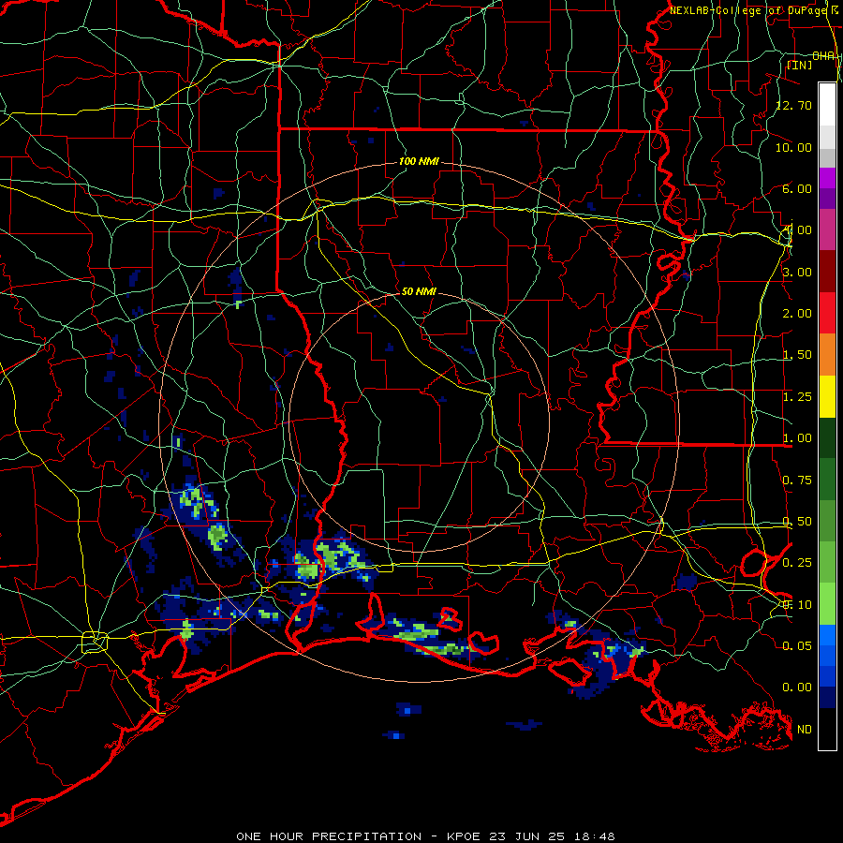This screenshot has width=843, height=843.
Task: Click the NEXLAB-College of DuPage credit text
Action: click(x=753, y=10)
